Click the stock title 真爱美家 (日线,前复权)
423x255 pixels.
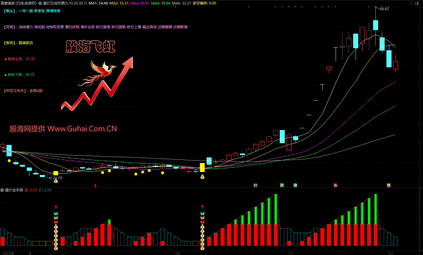click(x=18, y=3)
